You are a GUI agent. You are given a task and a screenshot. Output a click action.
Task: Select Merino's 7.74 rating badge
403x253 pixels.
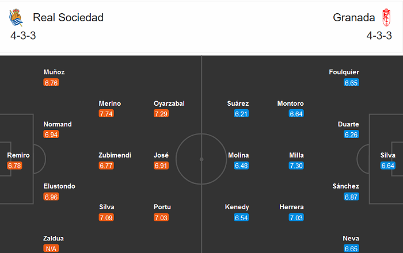(106, 114)
